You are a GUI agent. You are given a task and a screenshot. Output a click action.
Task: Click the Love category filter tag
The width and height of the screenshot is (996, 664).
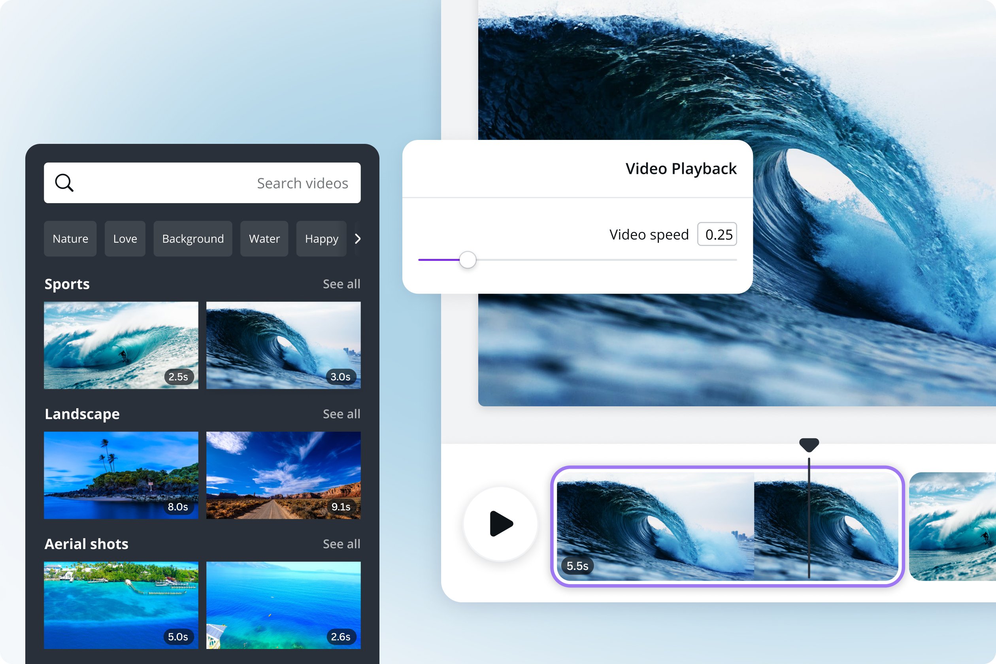pyautogui.click(x=126, y=238)
